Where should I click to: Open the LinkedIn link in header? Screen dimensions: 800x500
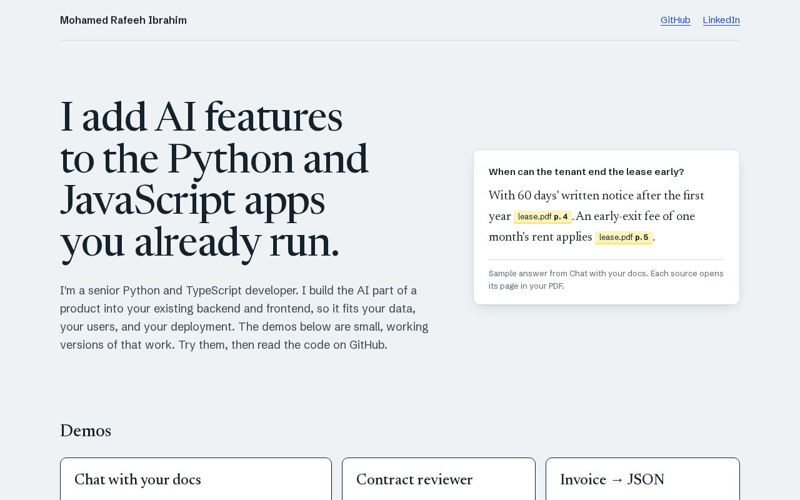tap(721, 20)
